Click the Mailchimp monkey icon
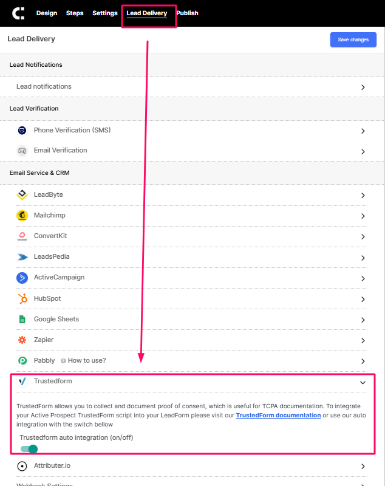Viewport: 385px width, 486px height. tap(22, 216)
